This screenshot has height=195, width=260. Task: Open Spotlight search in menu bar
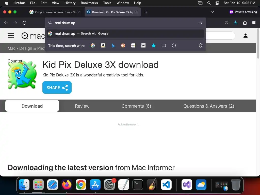point(209,3)
